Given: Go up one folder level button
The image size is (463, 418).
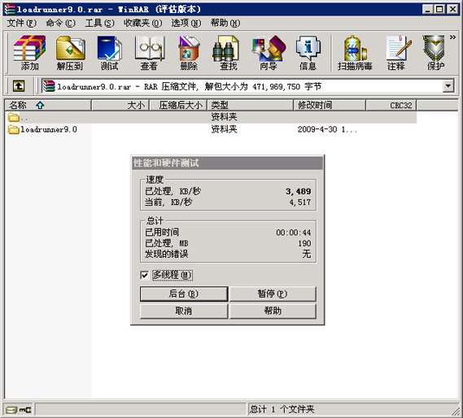Looking at the screenshot, I should (19, 86).
